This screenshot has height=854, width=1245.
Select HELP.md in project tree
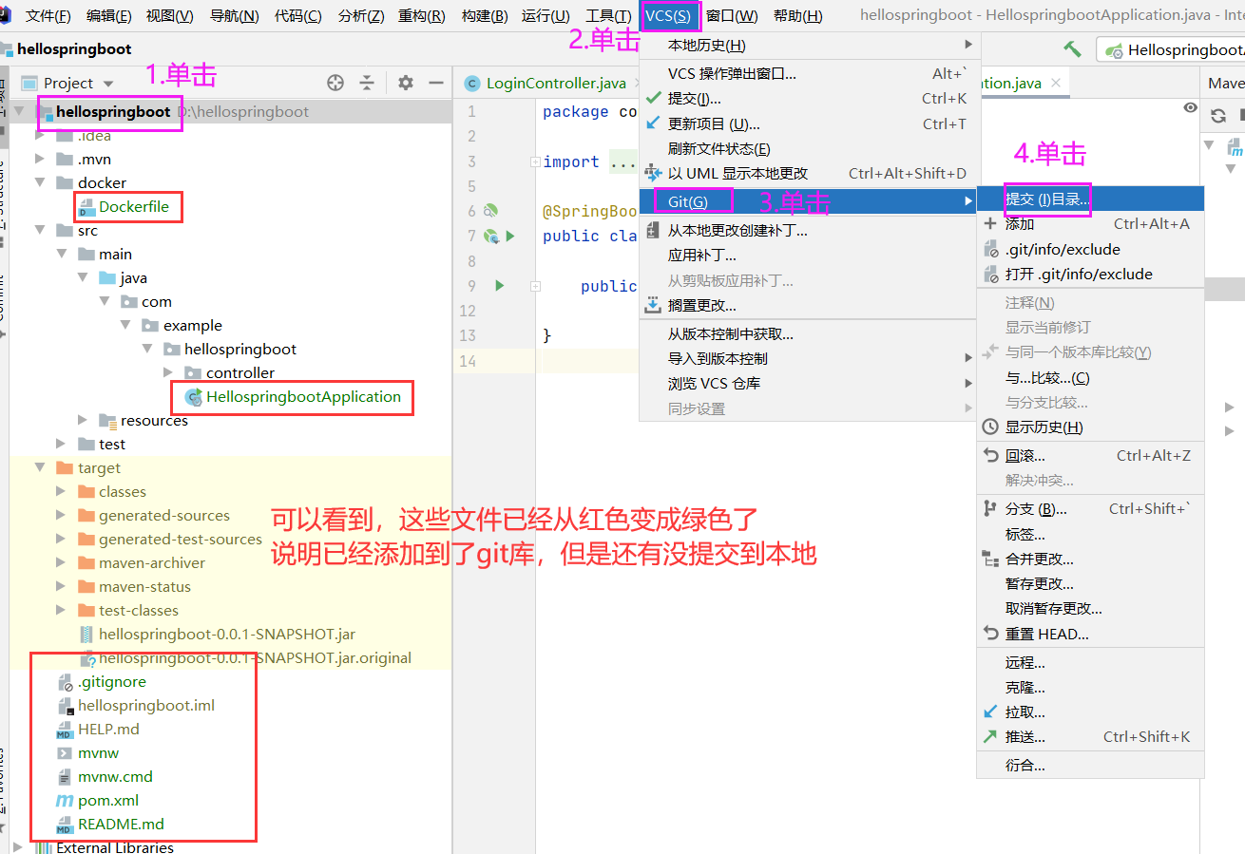108,729
